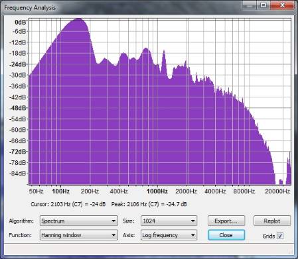Open the Algorithm dropdown showing Spectrum

click(78, 221)
